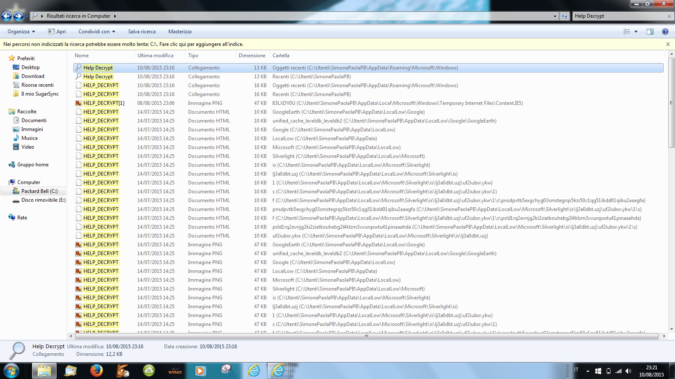Open Desktop in the navigation pane

click(x=30, y=67)
